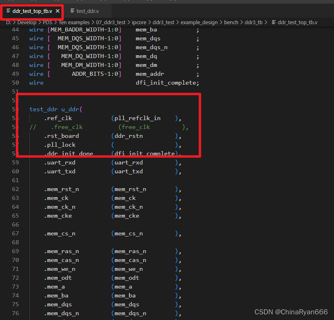This screenshot has height=320, width=334.
Task: Open the example_design breadcrumb
Action: pos(199,23)
